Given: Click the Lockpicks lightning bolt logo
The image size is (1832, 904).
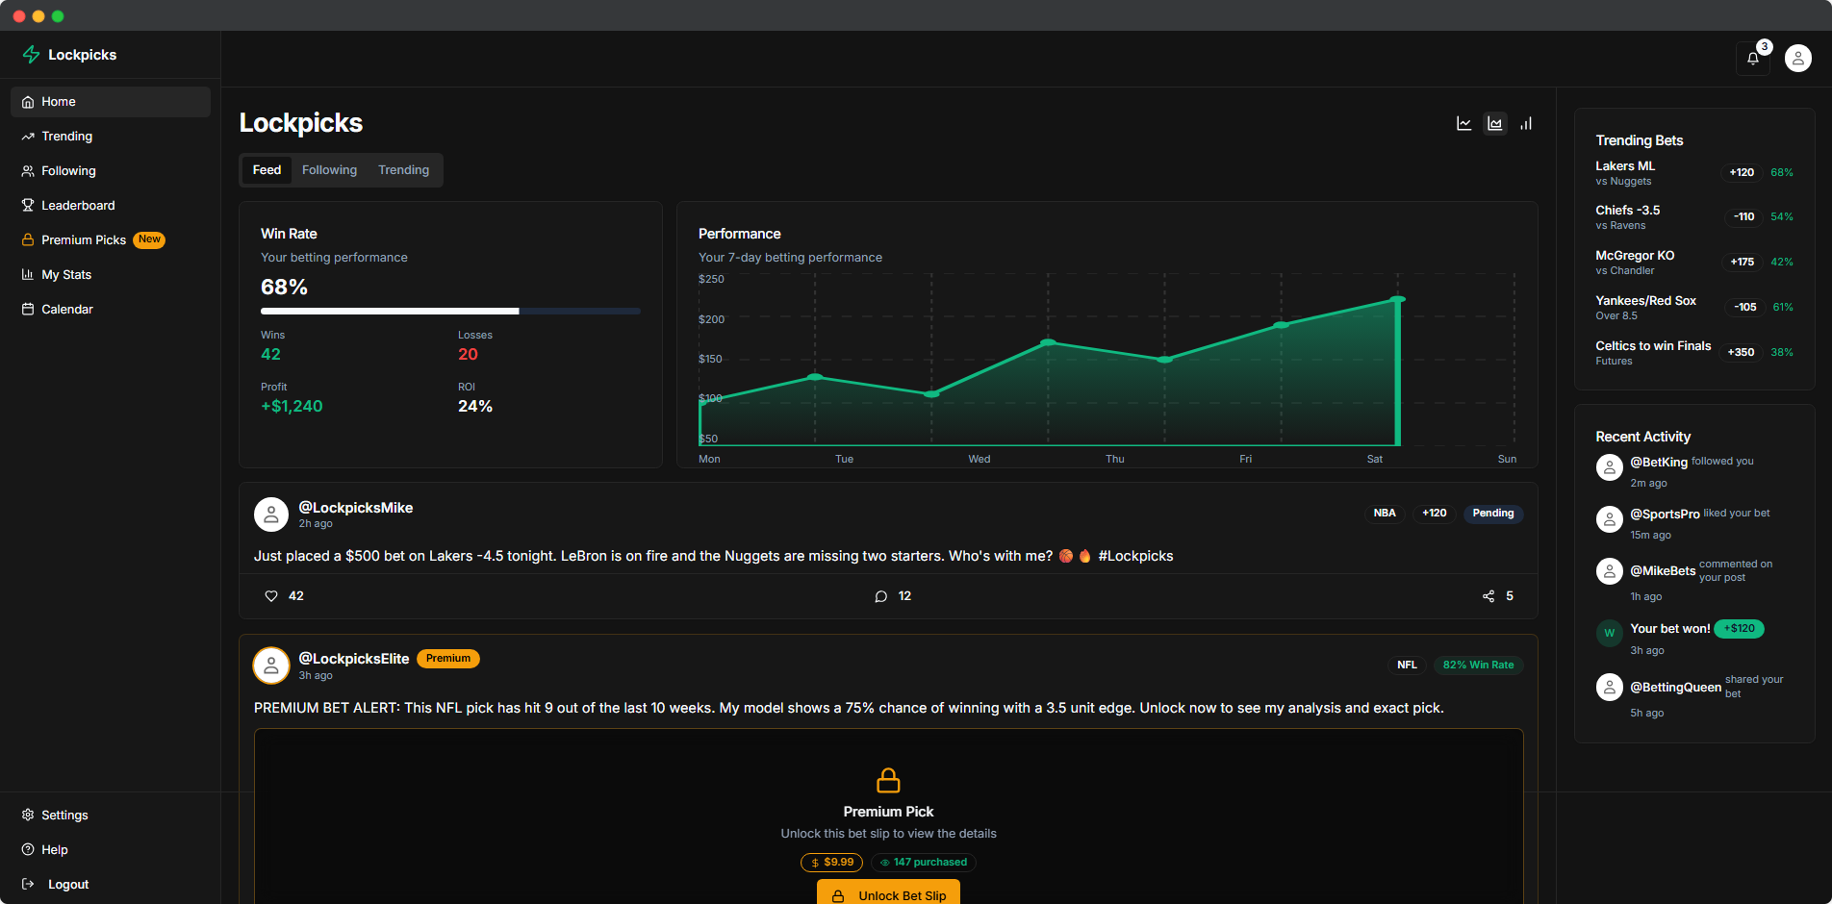Looking at the screenshot, I should (30, 55).
